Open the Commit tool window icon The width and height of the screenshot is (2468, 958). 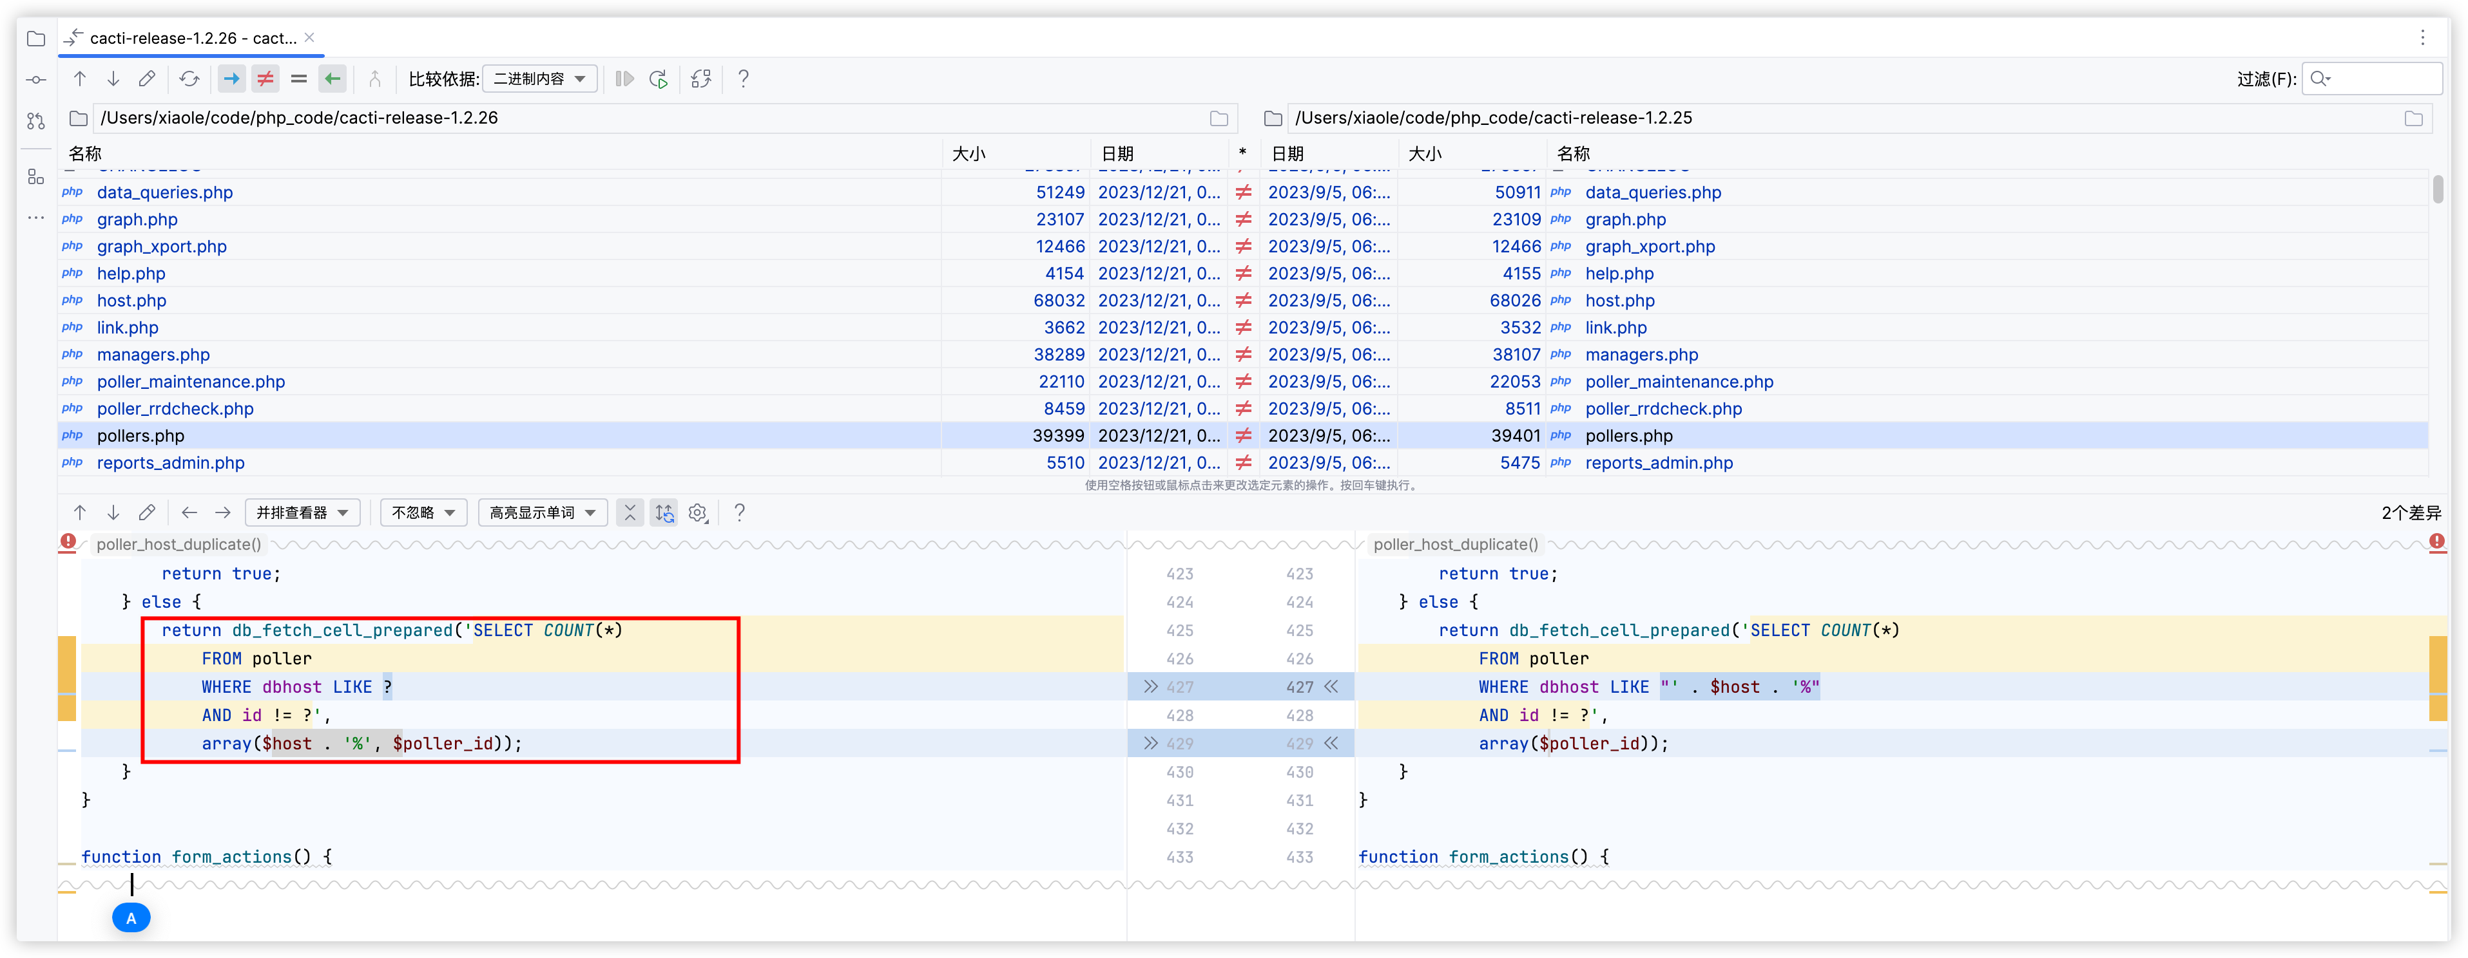pos(36,80)
